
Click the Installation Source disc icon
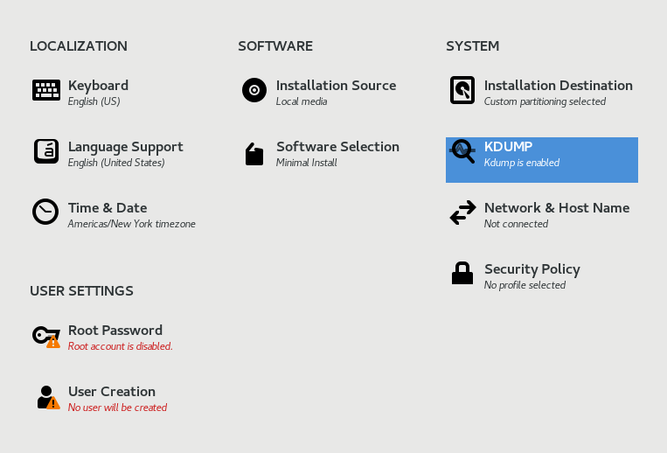(254, 90)
